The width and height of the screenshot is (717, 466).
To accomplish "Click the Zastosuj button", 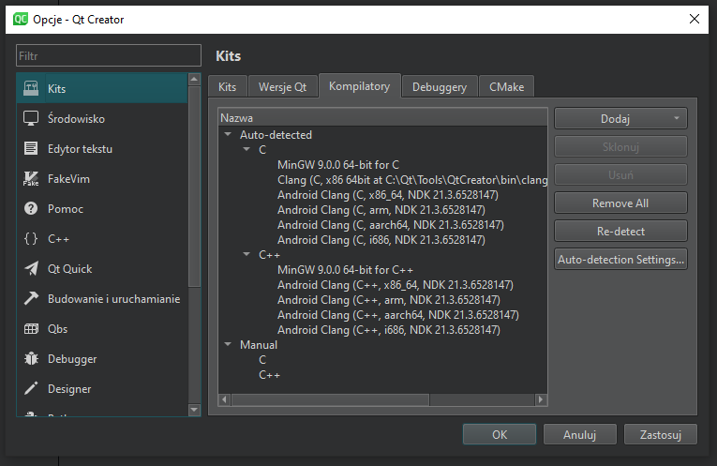I will [x=661, y=434].
